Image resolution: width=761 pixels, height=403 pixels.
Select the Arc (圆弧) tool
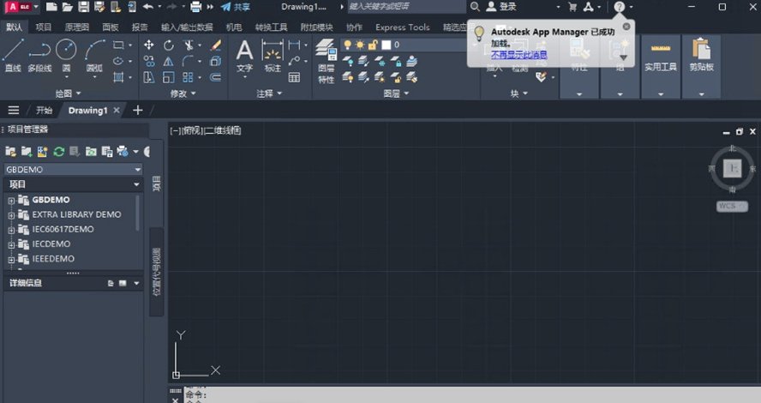[94, 56]
